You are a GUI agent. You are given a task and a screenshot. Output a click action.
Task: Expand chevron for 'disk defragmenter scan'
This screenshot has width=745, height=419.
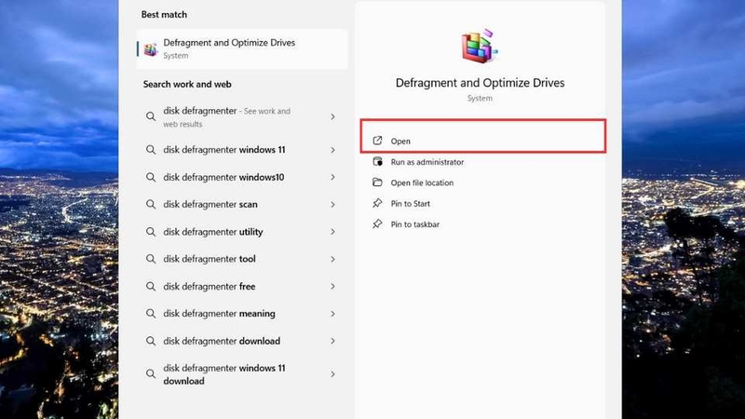click(332, 205)
